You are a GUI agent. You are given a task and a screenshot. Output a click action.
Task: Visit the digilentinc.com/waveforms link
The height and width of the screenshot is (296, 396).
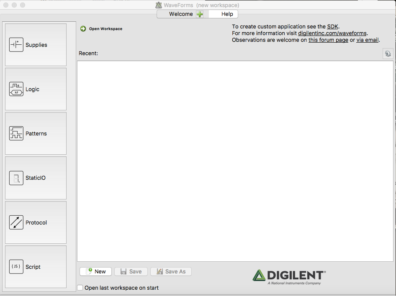[332, 33]
